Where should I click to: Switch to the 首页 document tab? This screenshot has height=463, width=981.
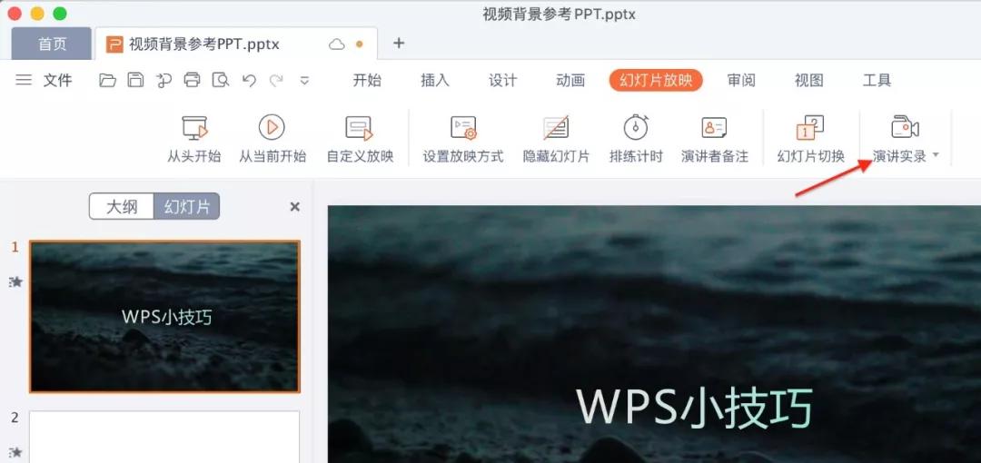(52, 44)
